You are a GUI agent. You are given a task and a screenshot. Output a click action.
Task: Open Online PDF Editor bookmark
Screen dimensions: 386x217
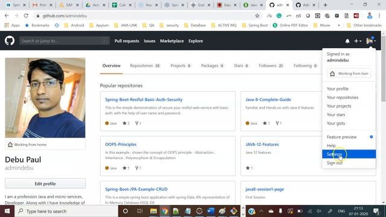(291, 25)
